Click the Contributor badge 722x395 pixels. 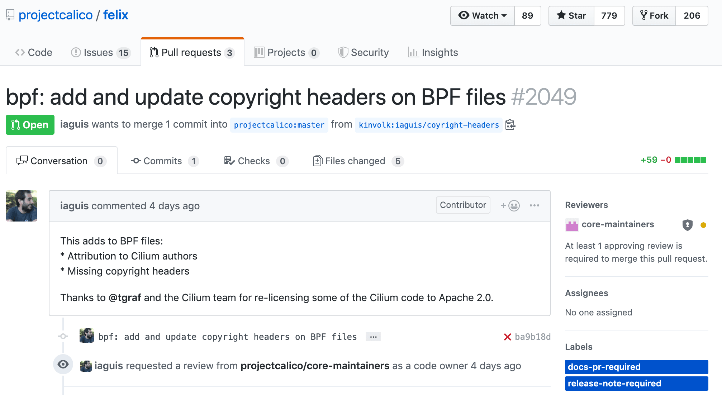point(463,205)
